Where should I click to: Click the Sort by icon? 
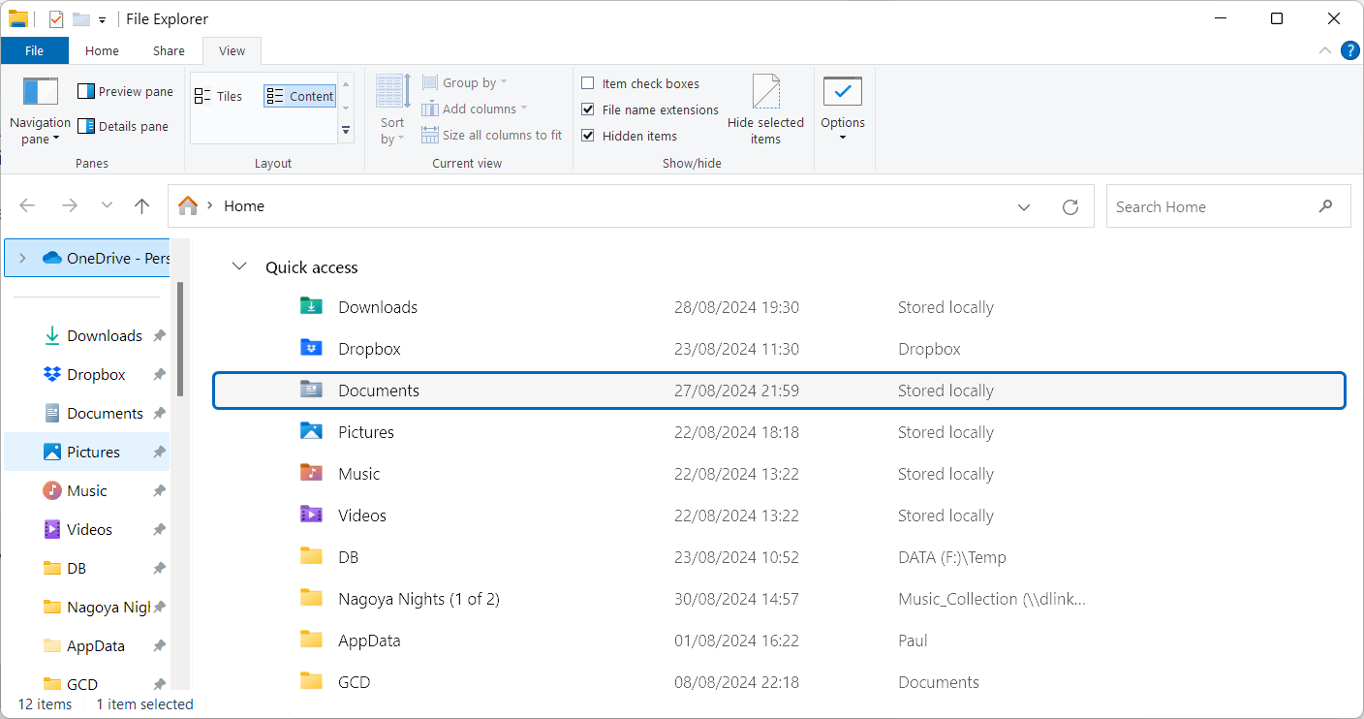pyautogui.click(x=392, y=109)
